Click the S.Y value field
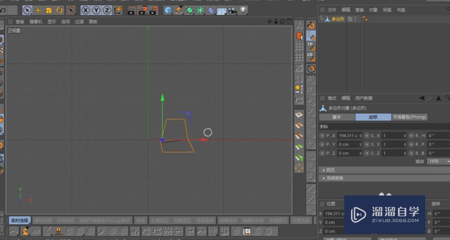 click(394, 145)
